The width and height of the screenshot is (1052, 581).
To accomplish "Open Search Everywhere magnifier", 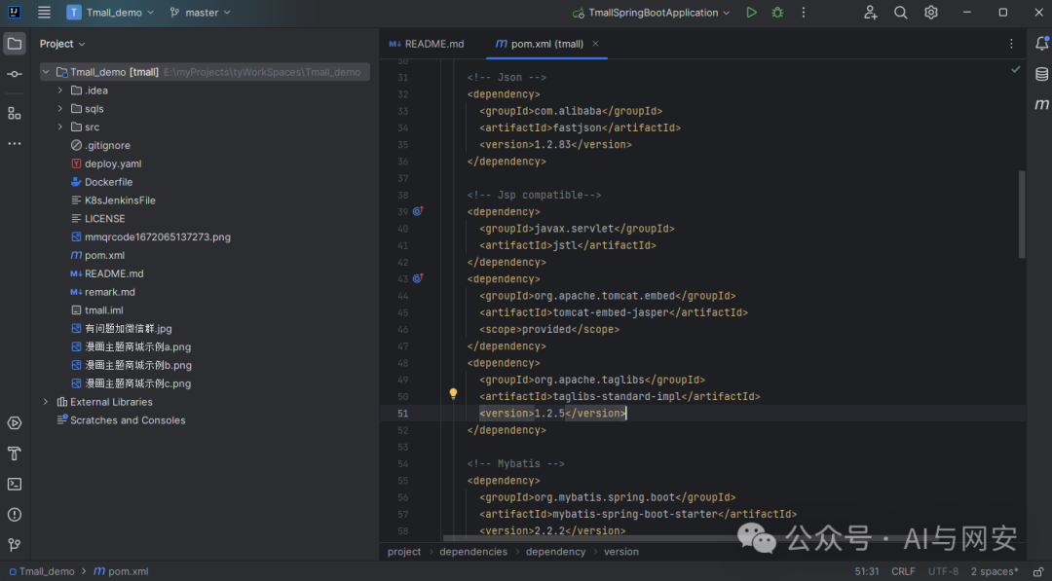I will coord(900,12).
